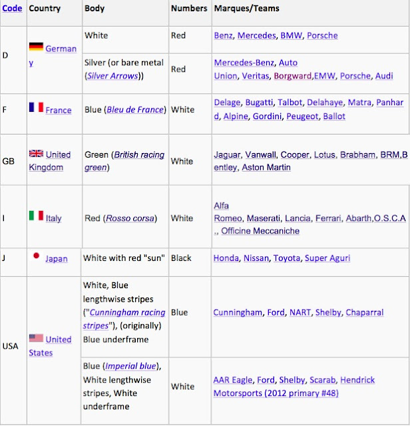410x426 pixels.
Task: Follow the Hendrick Motorsports link
Action: pyautogui.click(x=293, y=387)
